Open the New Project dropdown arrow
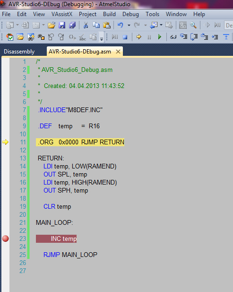This screenshot has width=233, height=292. (17, 25)
